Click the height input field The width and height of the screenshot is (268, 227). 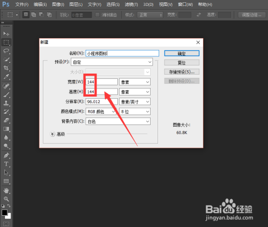point(102,92)
